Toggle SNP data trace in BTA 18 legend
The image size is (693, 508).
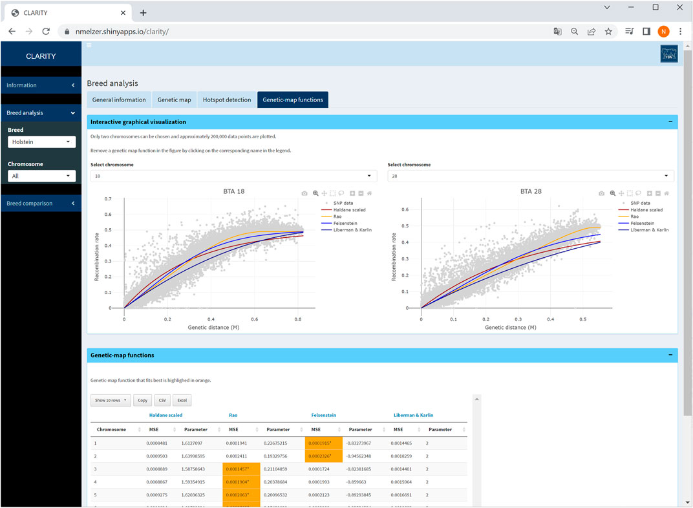(343, 203)
